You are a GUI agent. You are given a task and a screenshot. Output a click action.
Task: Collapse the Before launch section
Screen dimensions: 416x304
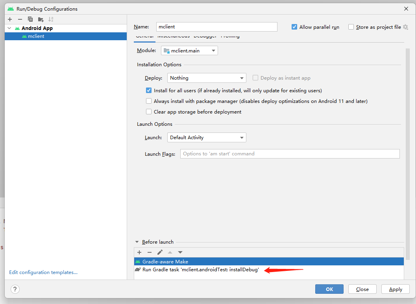137,242
